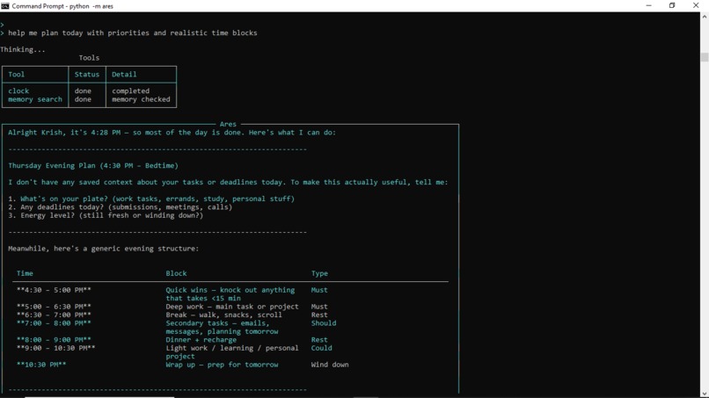Click the 'Tool' column header
Screen dimensions: 709x398
pos(17,75)
